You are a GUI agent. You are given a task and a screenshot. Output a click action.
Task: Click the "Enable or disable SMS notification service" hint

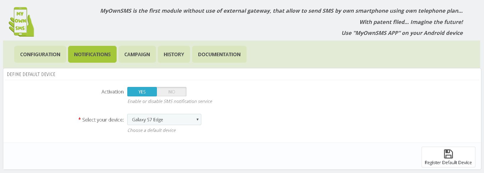[x=170, y=101]
